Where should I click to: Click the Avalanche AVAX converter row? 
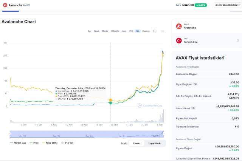click(207, 26)
